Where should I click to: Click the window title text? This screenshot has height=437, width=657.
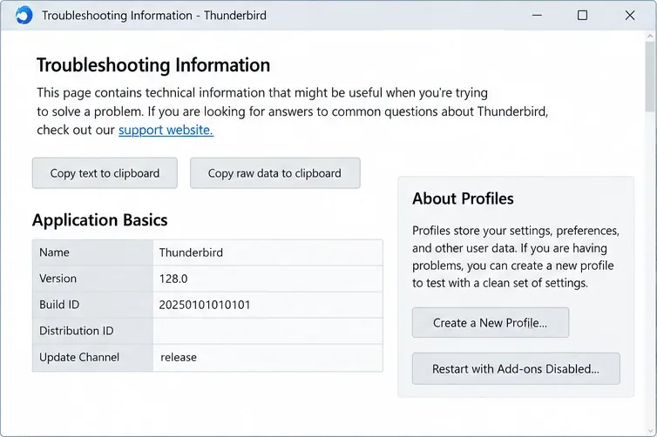click(153, 16)
